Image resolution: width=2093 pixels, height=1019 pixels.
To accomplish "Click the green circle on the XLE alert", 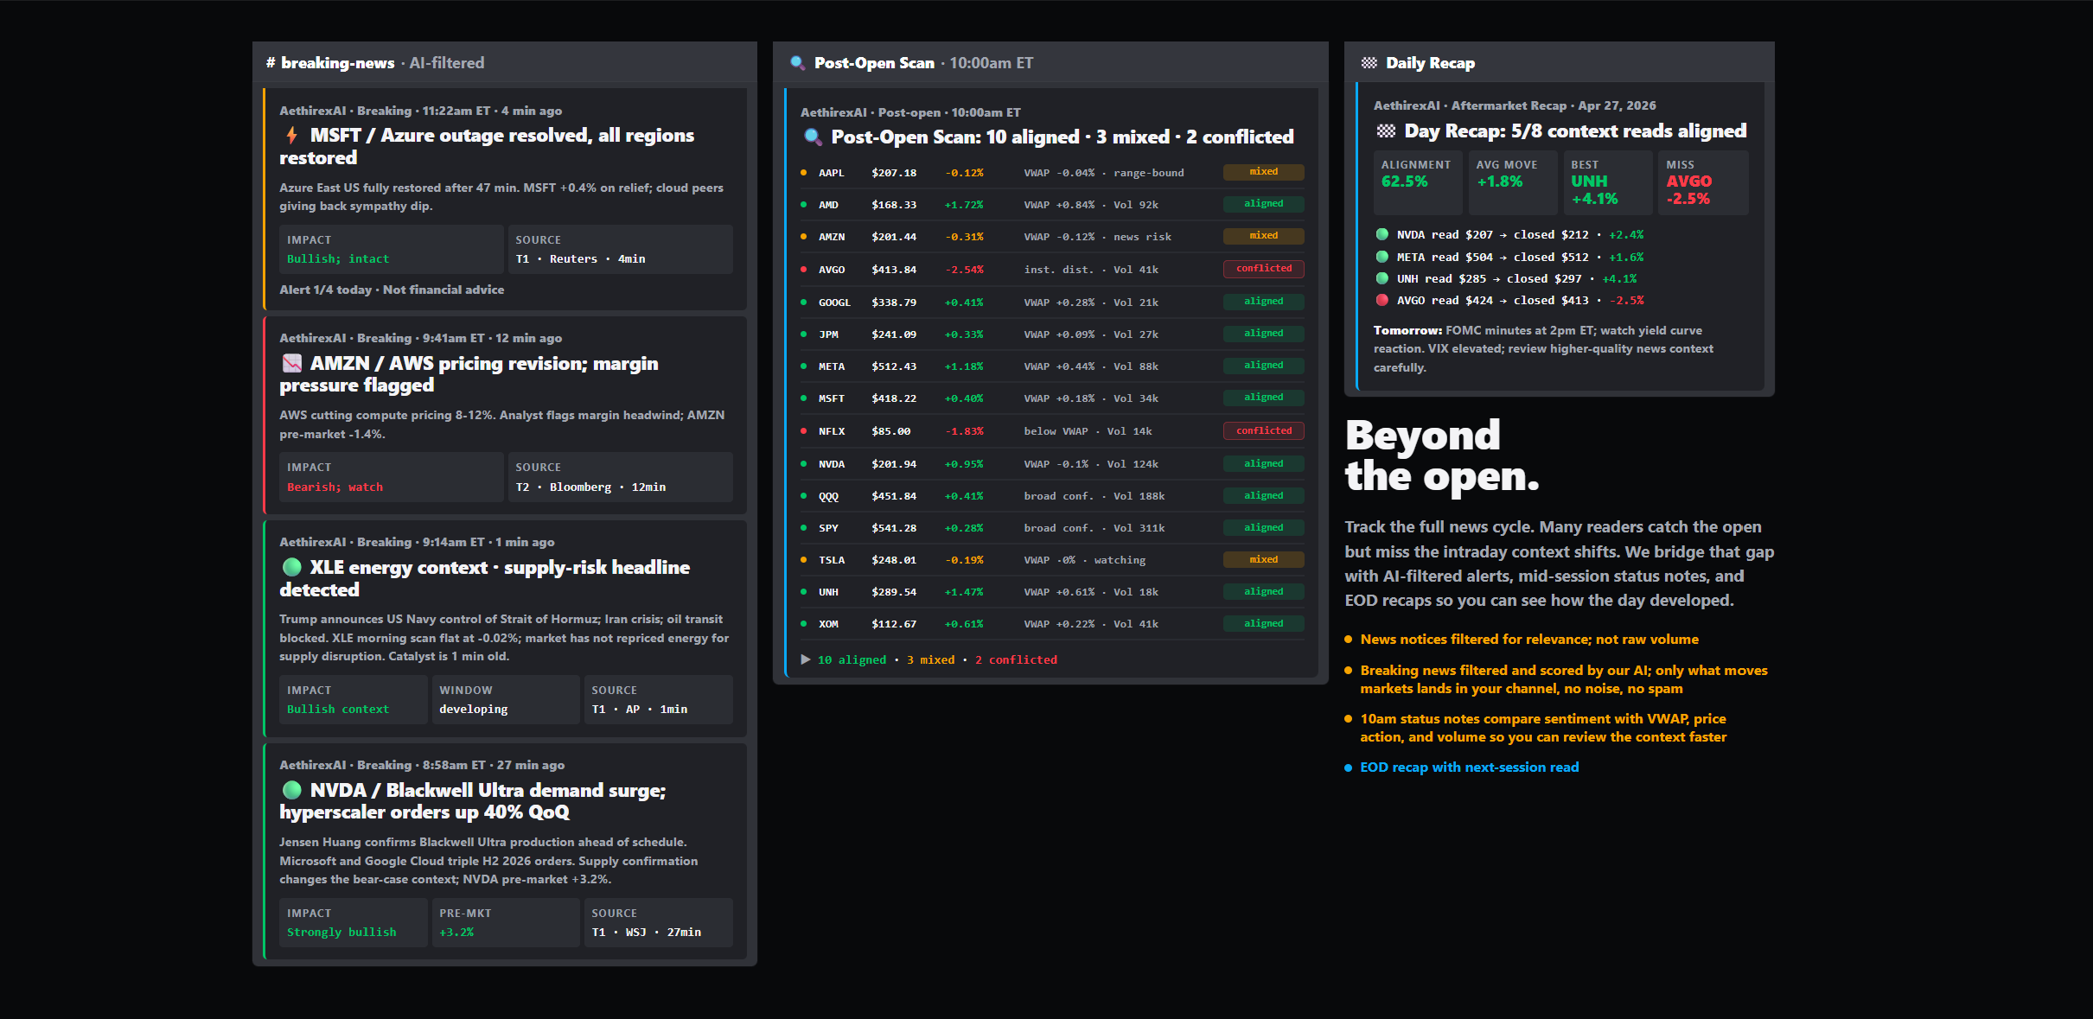I will [x=292, y=567].
